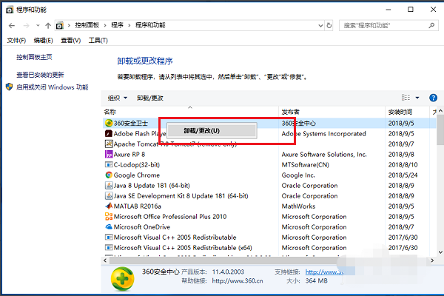
Task: Click the Microsoft OneDrive cloud icon
Action: 109,227
